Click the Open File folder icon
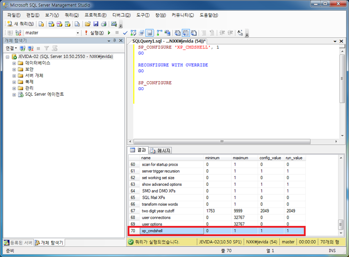Image resolution: width=349 pixels, height=257 pixels. click(88, 24)
